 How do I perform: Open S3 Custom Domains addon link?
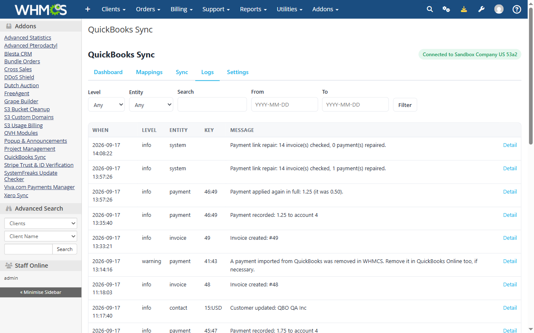[x=29, y=117]
